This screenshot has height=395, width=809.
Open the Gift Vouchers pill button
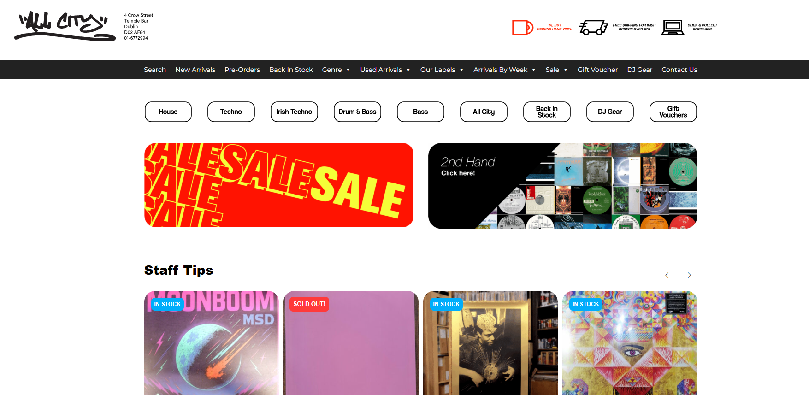pyautogui.click(x=673, y=112)
